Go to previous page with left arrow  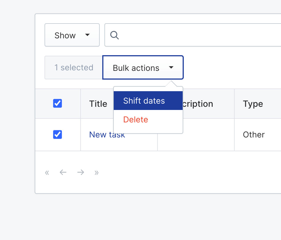pyautogui.click(x=63, y=172)
